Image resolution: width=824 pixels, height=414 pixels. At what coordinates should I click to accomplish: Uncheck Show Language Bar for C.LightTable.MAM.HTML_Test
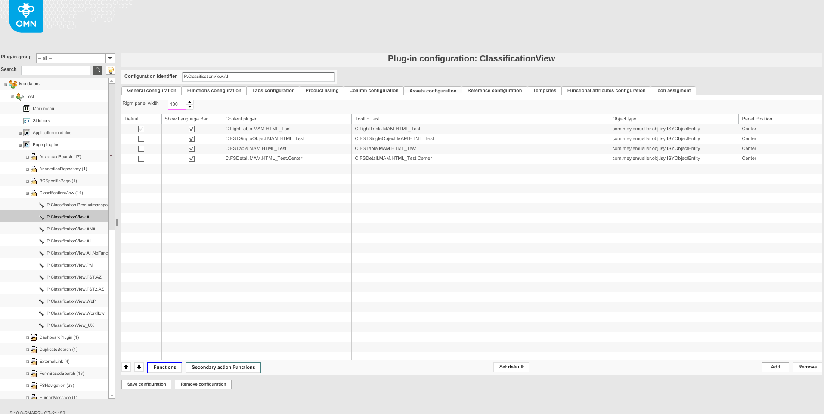(192, 129)
